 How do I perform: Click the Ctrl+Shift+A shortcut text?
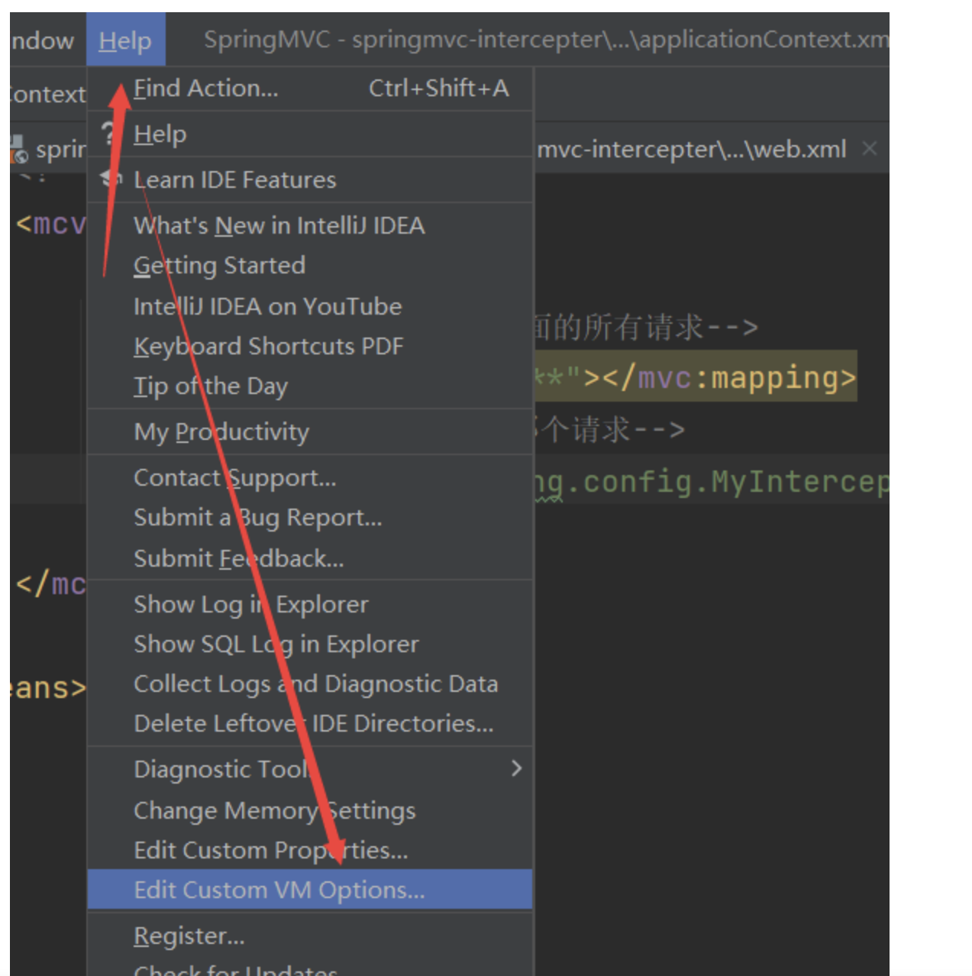point(439,89)
